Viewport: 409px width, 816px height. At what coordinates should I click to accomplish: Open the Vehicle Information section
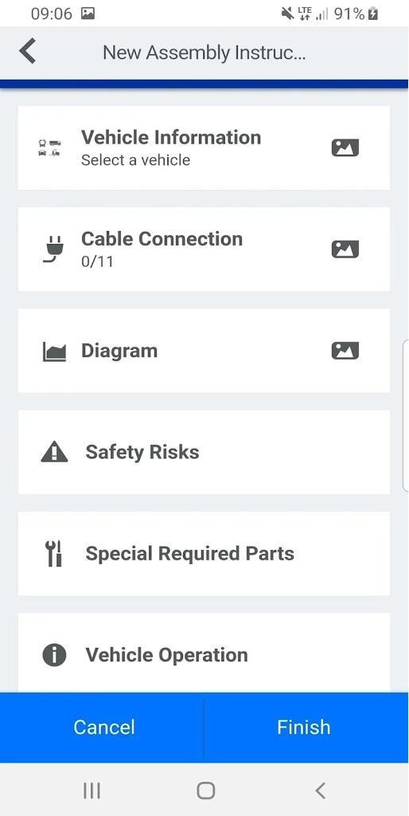(204, 147)
